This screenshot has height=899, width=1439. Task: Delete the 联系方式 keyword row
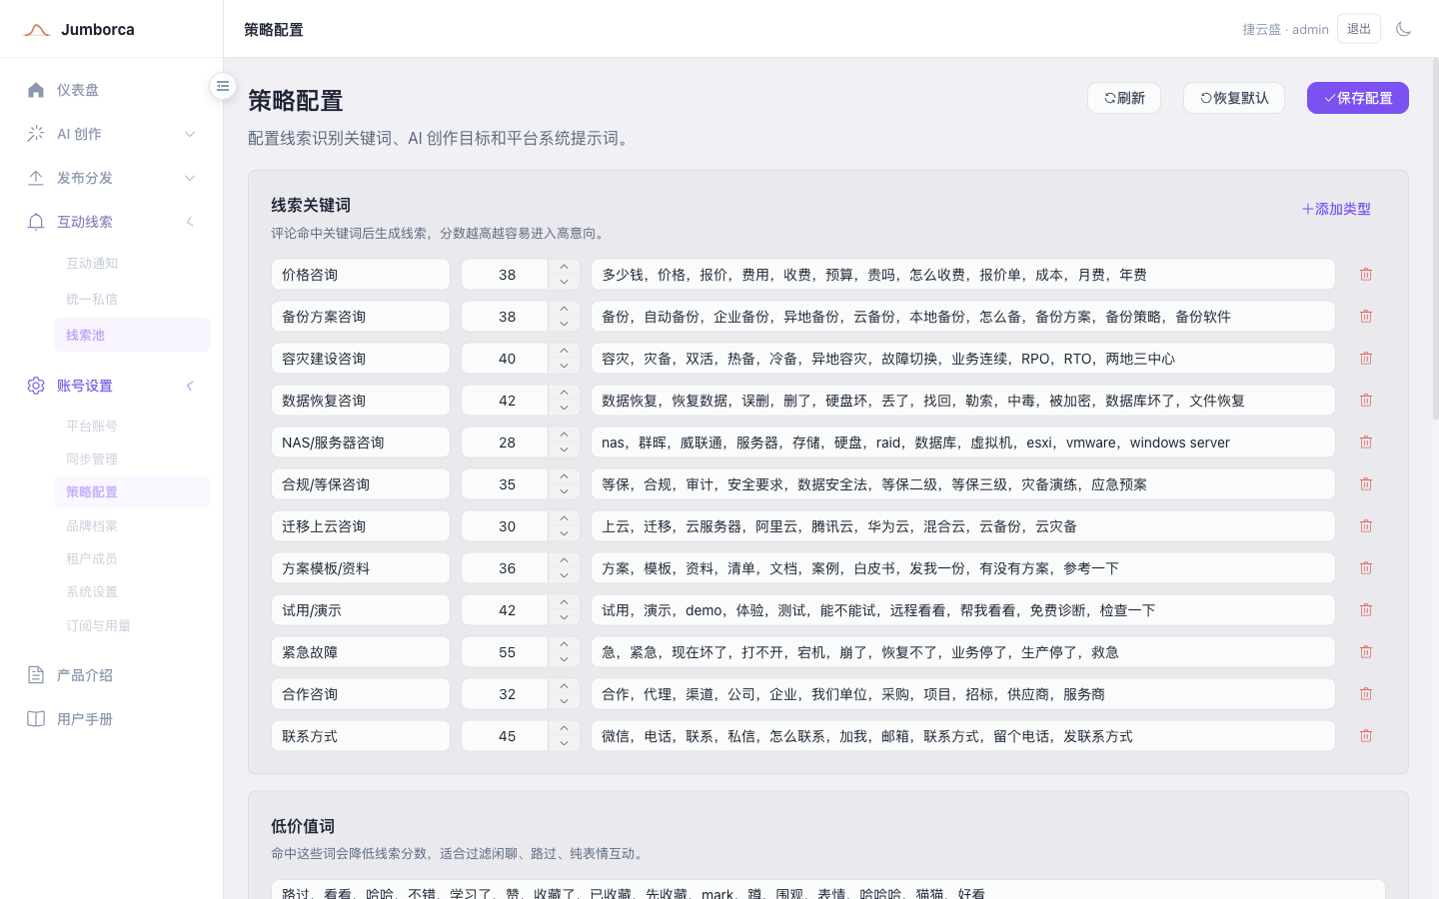[1366, 736]
